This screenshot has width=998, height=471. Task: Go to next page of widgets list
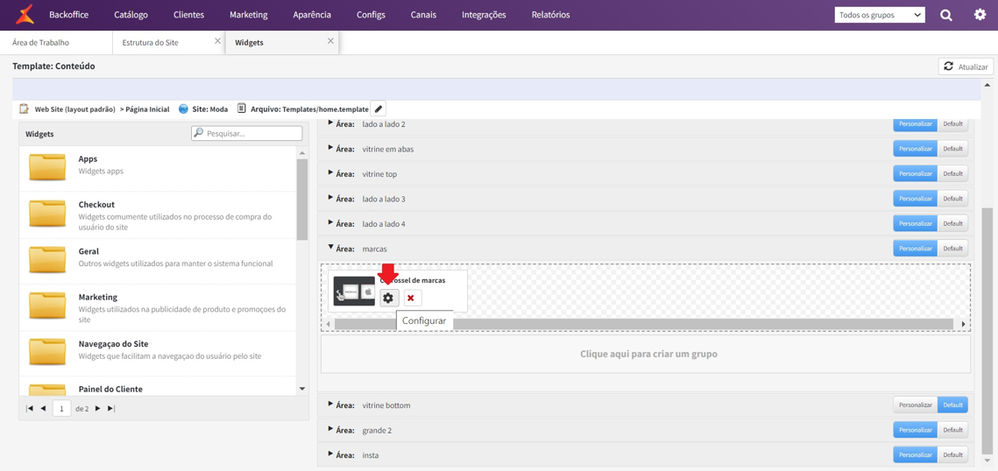tap(97, 409)
